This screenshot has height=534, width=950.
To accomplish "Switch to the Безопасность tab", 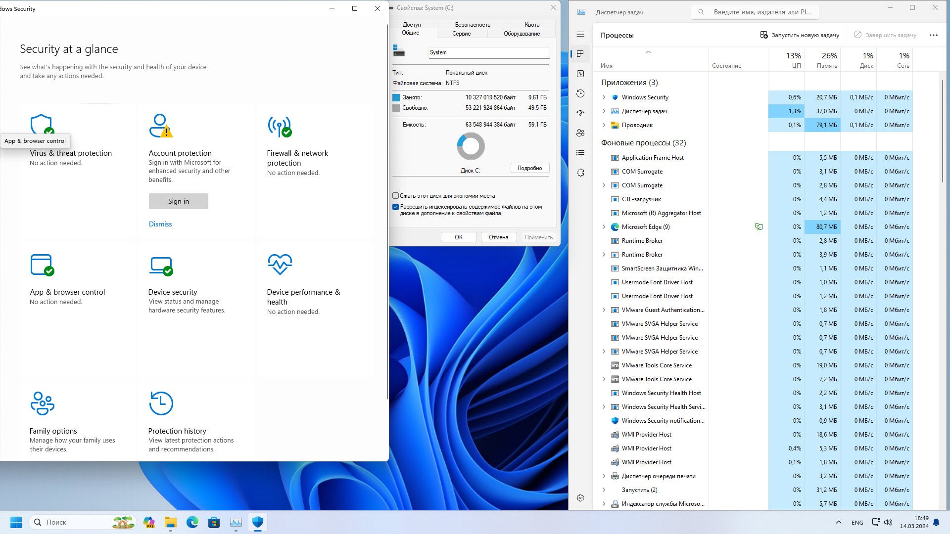I will tap(473, 25).
